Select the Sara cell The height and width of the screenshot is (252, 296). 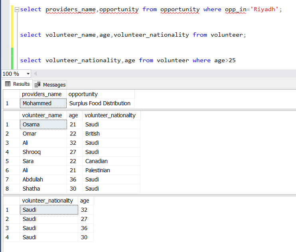pyautogui.click(x=43, y=161)
